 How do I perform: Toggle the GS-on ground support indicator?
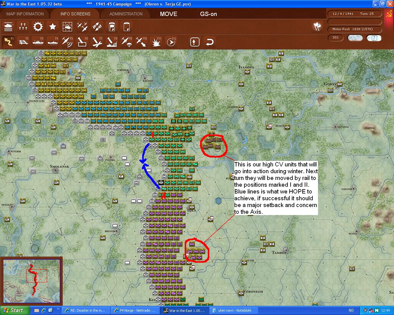208,14
